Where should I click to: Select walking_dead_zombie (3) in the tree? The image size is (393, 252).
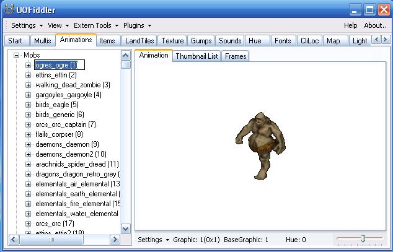(72, 85)
